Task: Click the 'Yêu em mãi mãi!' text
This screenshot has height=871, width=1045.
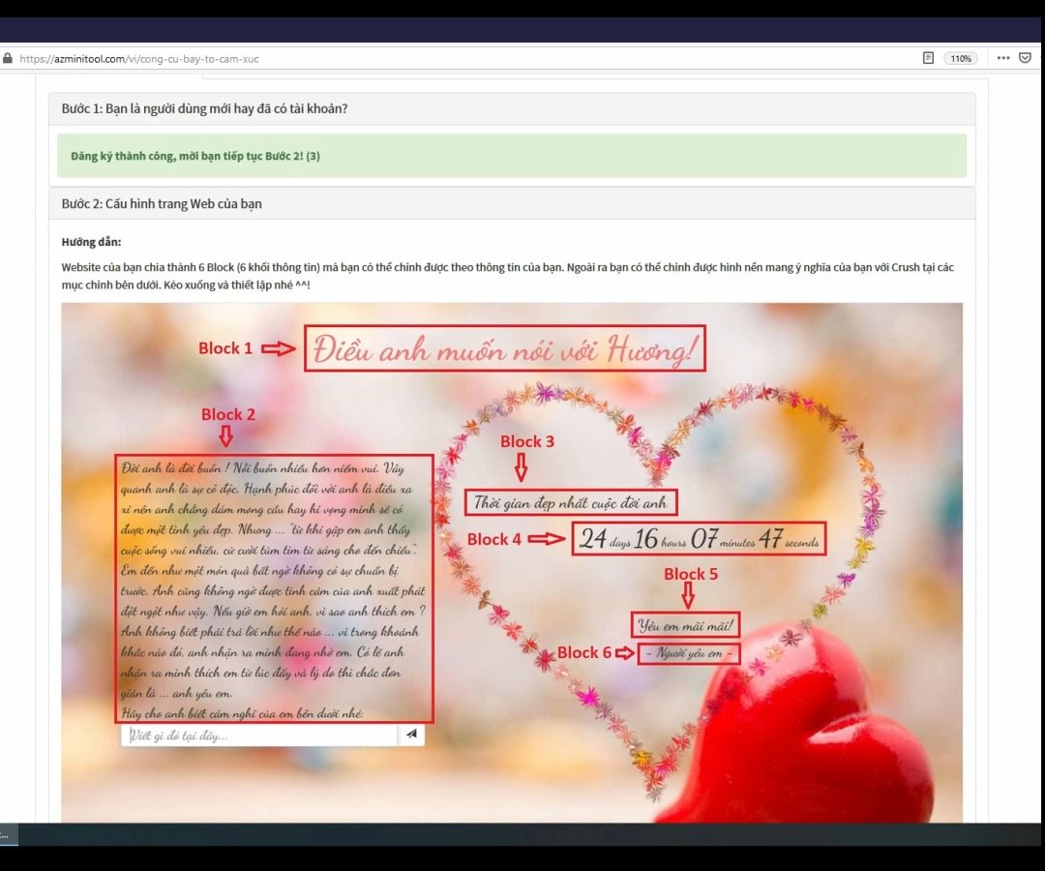Action: coord(685,625)
